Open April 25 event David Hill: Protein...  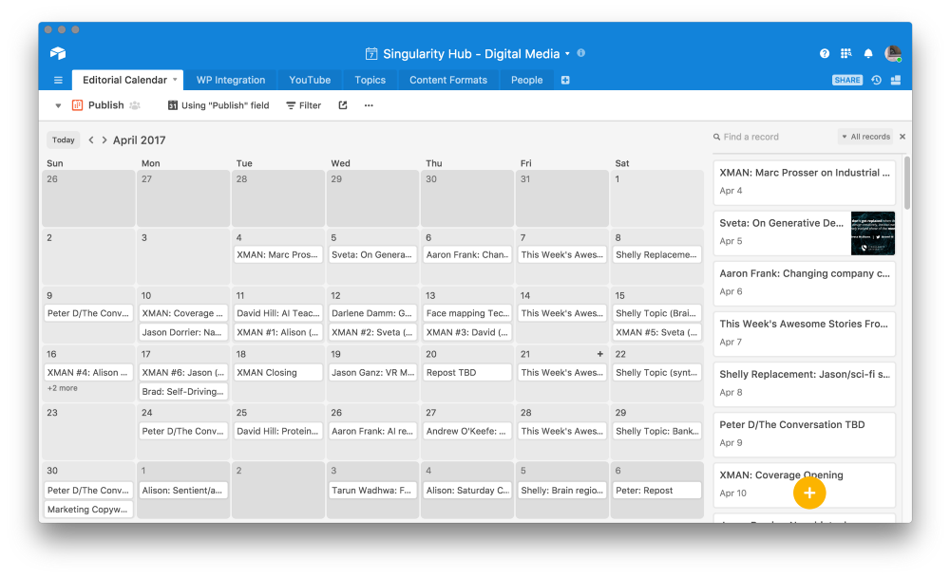click(278, 432)
